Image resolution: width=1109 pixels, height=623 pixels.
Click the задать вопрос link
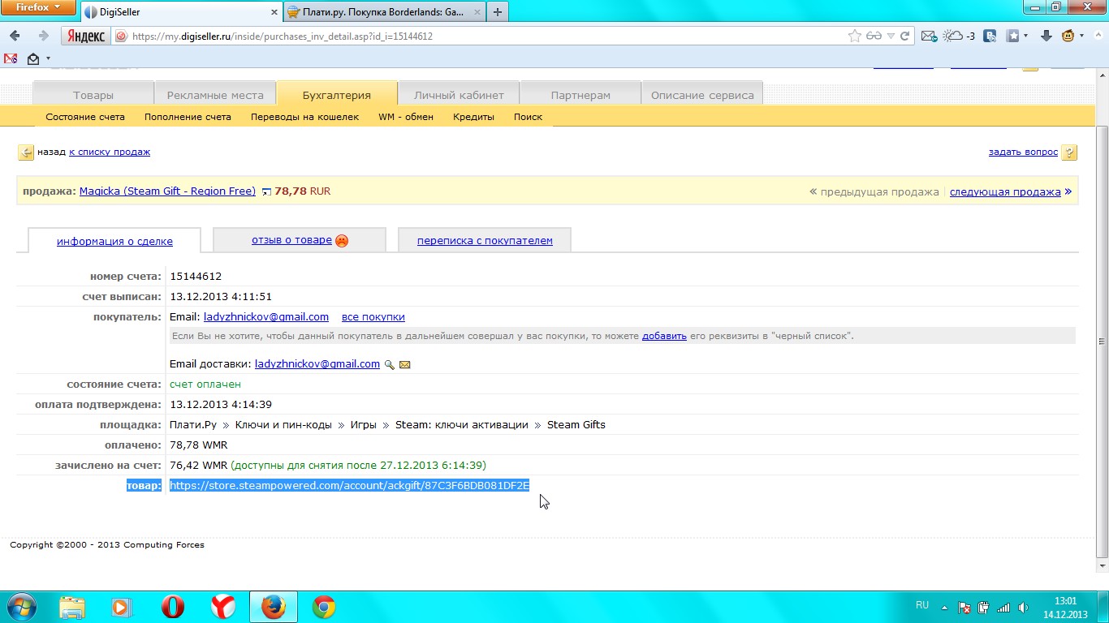click(1023, 152)
